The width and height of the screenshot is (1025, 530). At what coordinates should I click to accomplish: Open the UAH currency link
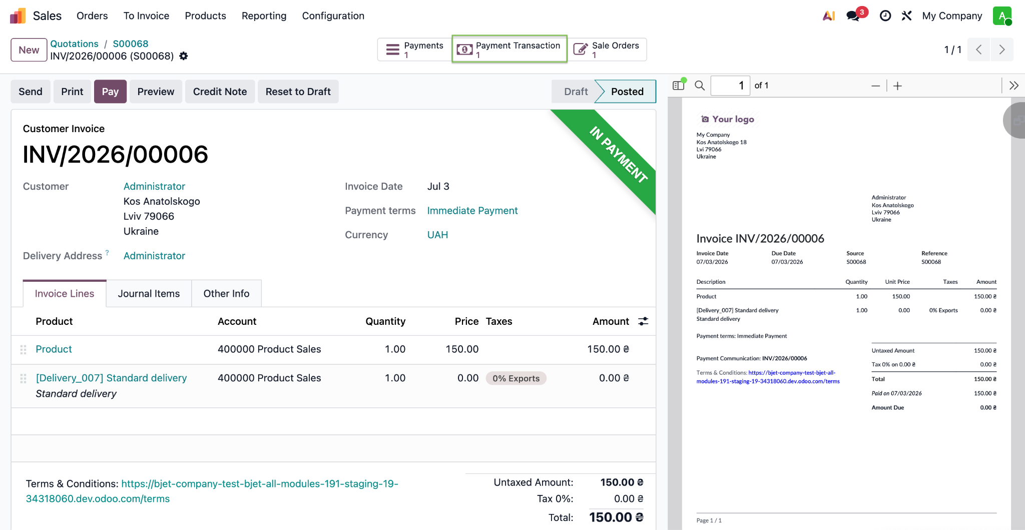[437, 235]
